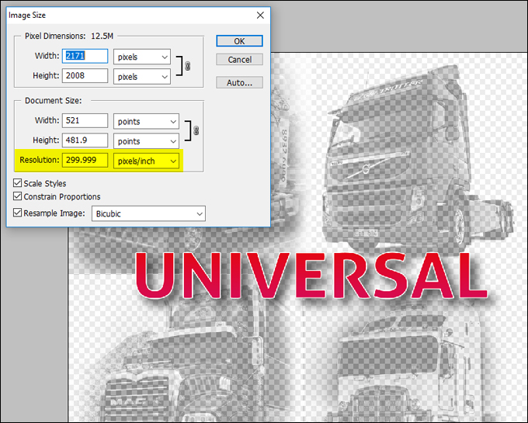
Task: Open pixel Height units dropdown
Action: click(x=142, y=76)
